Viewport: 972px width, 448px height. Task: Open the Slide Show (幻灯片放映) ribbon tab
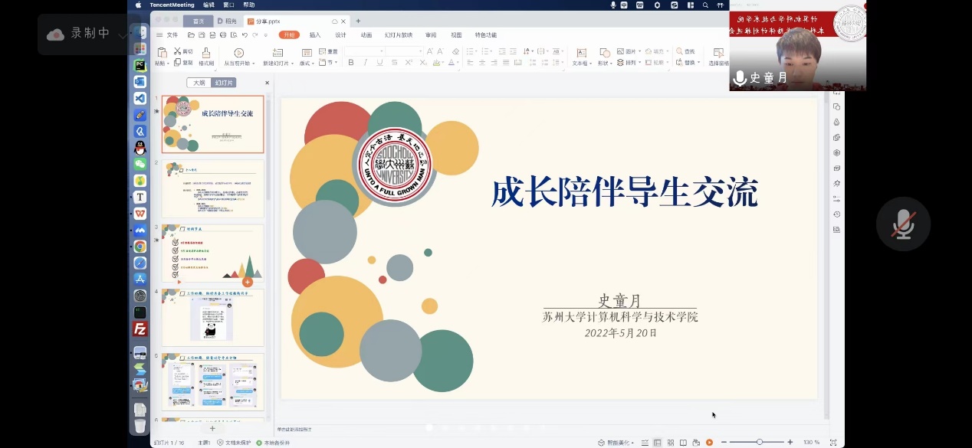[x=398, y=35]
